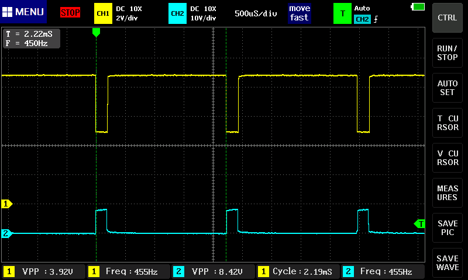Enable the V CURSOR button
The height and width of the screenshot is (280, 468).
coord(447,157)
